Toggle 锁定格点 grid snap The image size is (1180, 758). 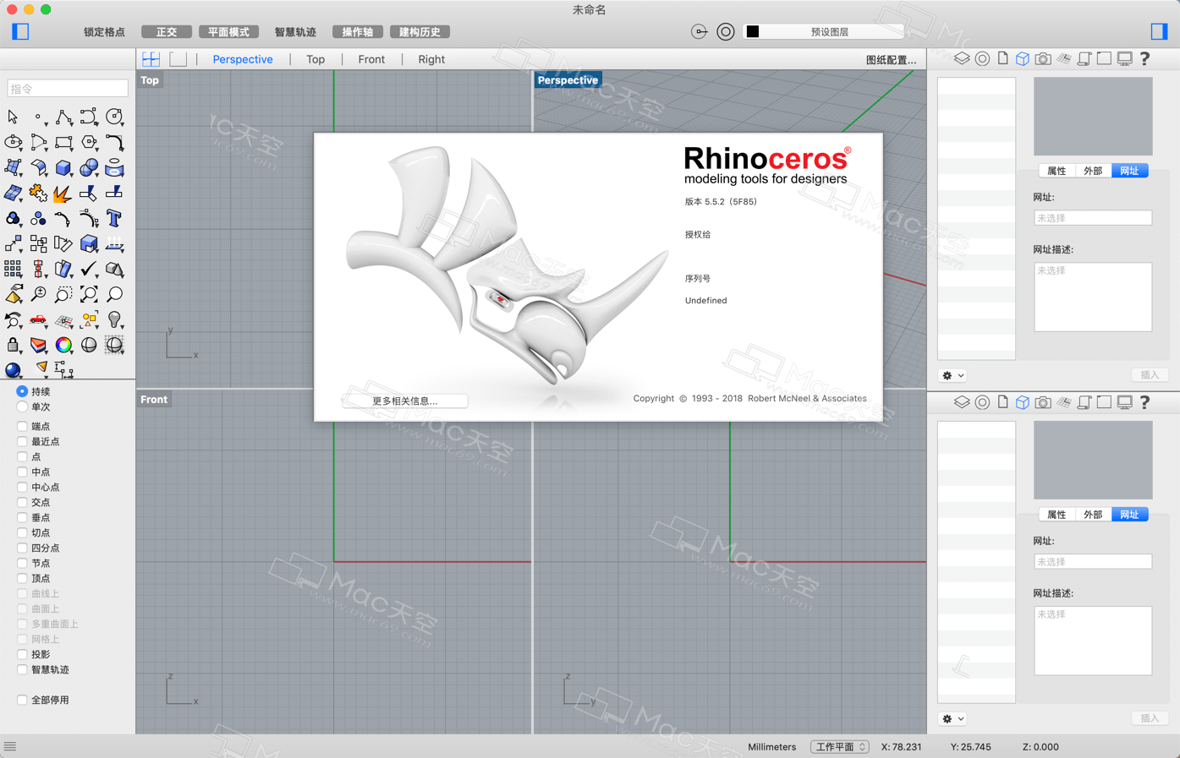click(x=104, y=32)
